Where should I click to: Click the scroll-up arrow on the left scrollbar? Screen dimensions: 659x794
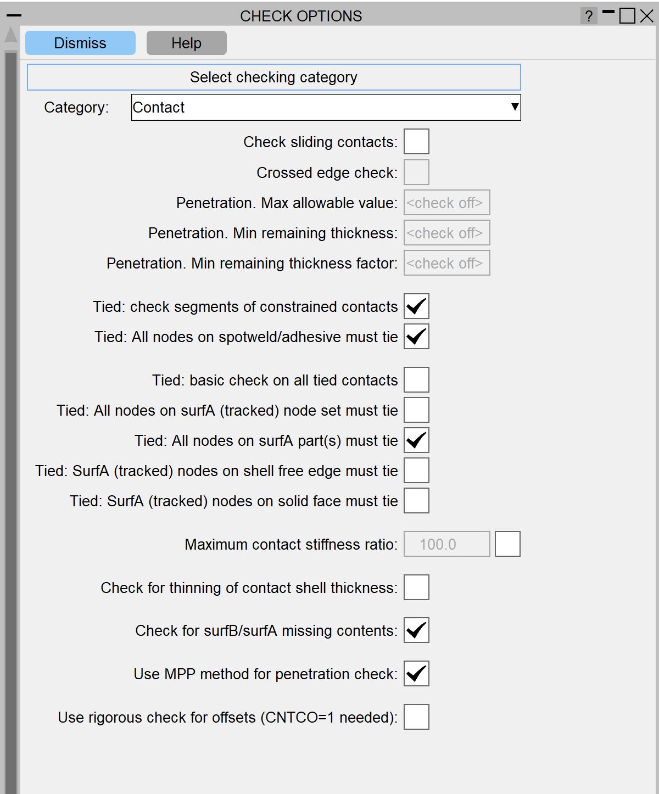11,36
